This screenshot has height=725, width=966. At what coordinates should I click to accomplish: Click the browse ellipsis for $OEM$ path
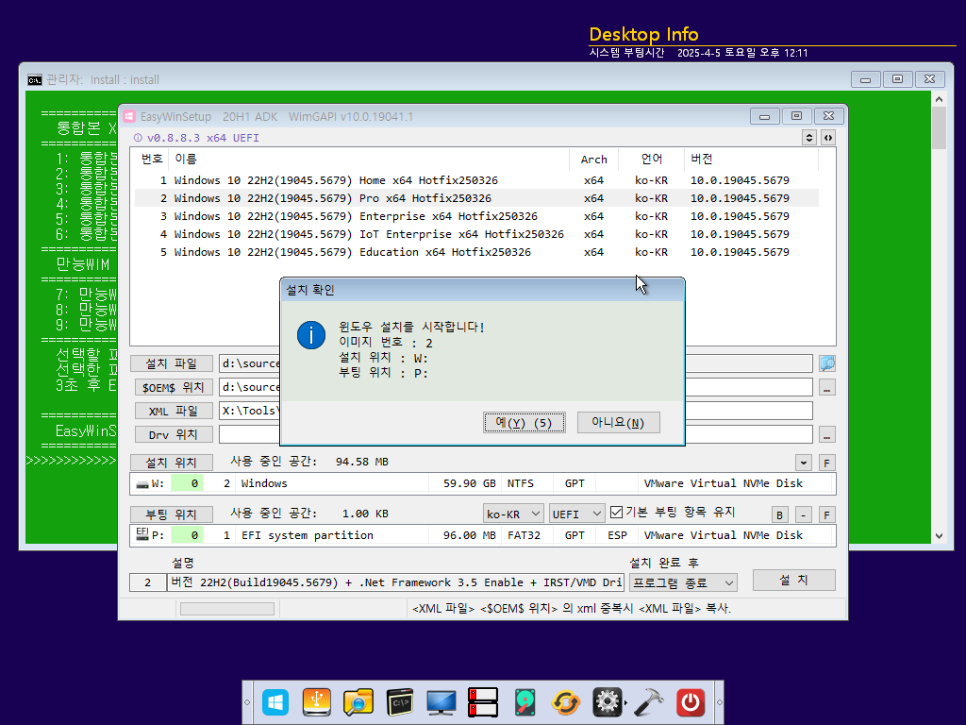(826, 388)
